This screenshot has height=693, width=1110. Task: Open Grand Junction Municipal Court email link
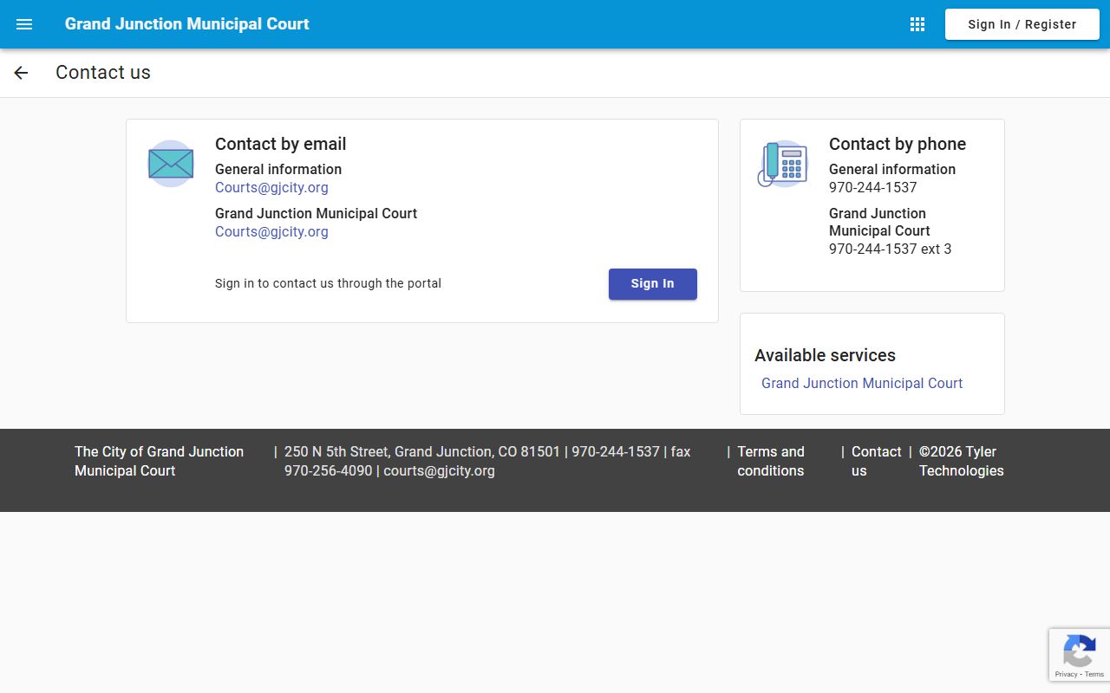271,231
